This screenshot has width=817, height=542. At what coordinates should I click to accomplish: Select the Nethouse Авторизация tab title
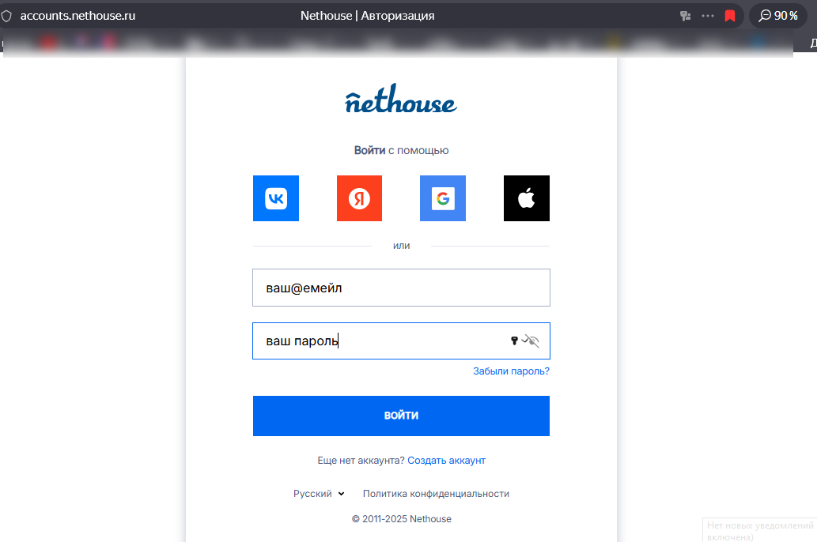pos(369,15)
